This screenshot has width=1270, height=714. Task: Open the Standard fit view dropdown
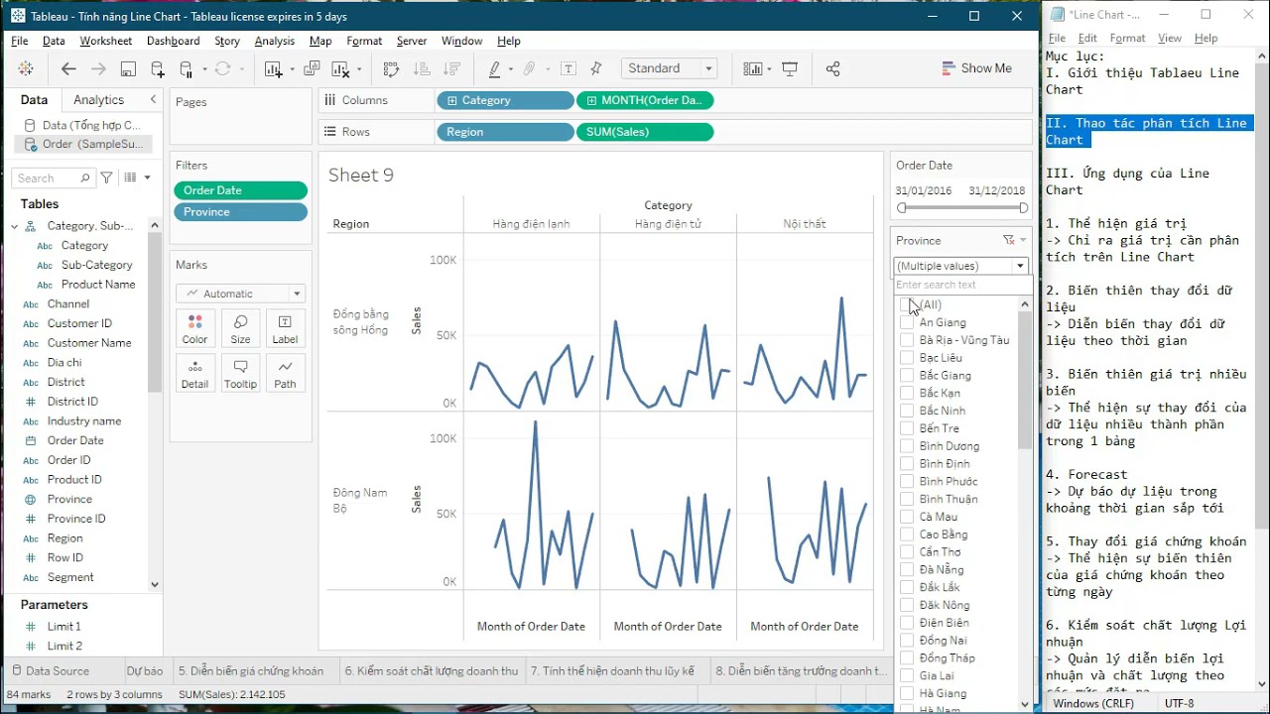pos(670,68)
